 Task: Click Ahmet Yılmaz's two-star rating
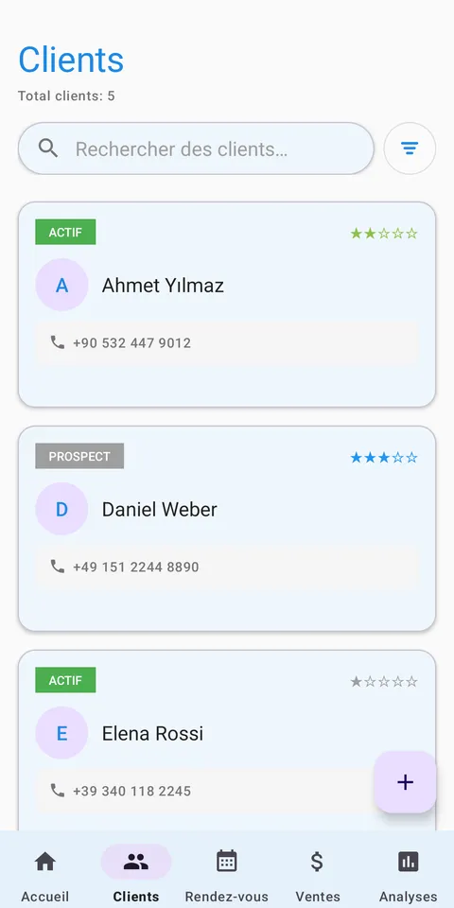click(384, 234)
